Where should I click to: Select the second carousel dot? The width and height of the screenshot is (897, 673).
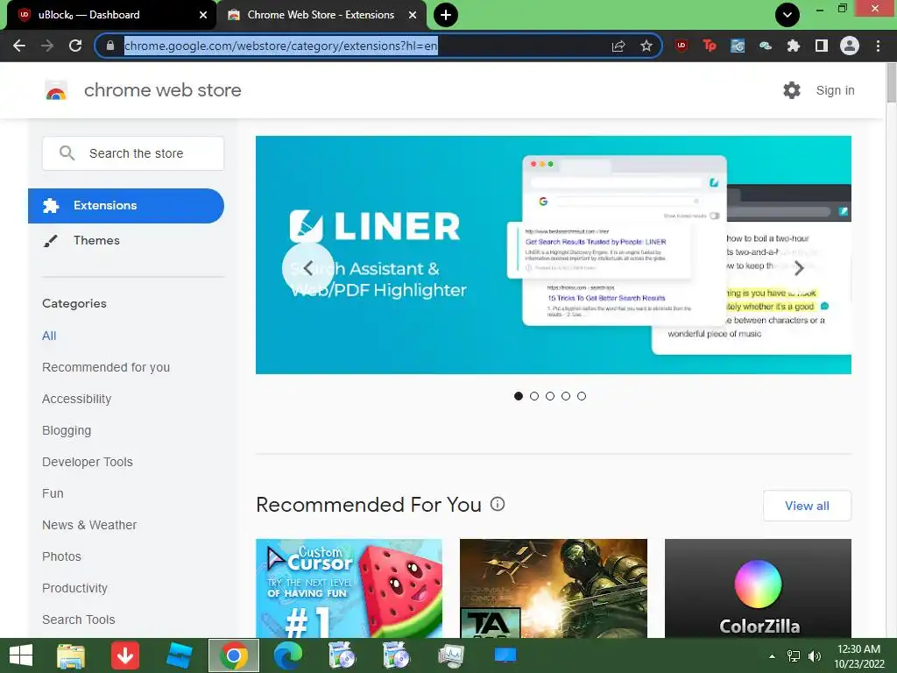pyautogui.click(x=534, y=396)
